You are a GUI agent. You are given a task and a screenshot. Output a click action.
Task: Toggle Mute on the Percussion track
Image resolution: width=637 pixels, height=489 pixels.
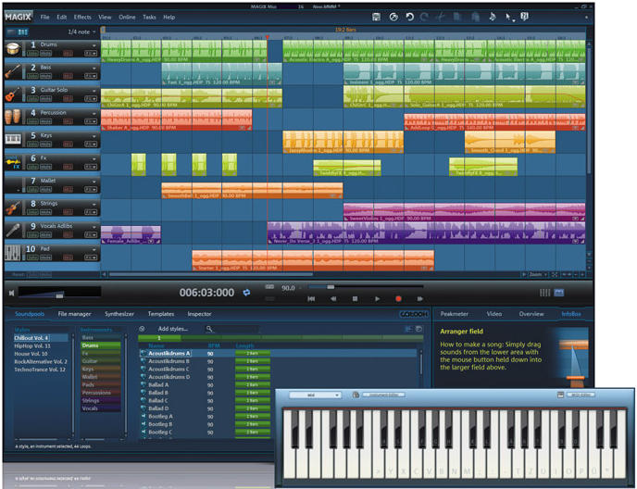[45, 121]
